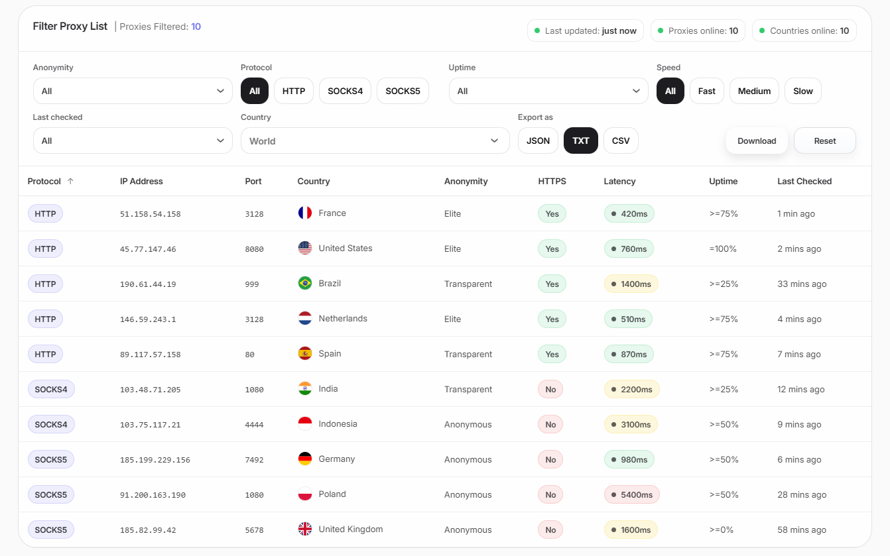Screen dimensions: 890x556
Task: Click the Download button
Action: click(757, 140)
